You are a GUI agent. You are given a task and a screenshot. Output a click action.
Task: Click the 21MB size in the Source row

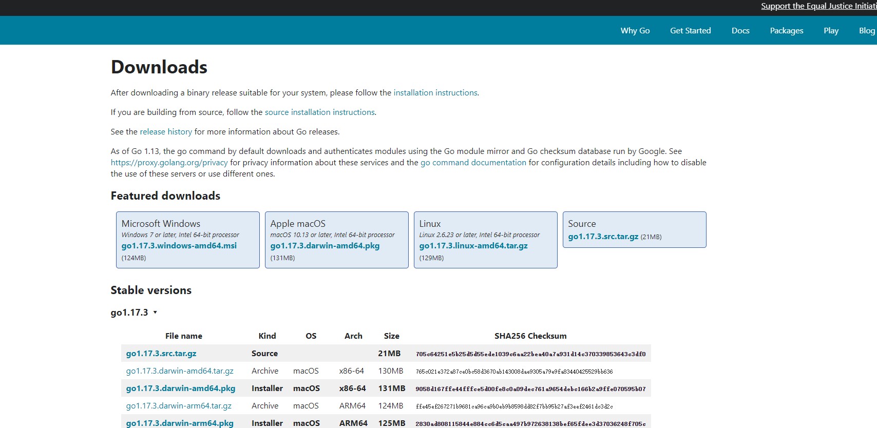coord(389,354)
